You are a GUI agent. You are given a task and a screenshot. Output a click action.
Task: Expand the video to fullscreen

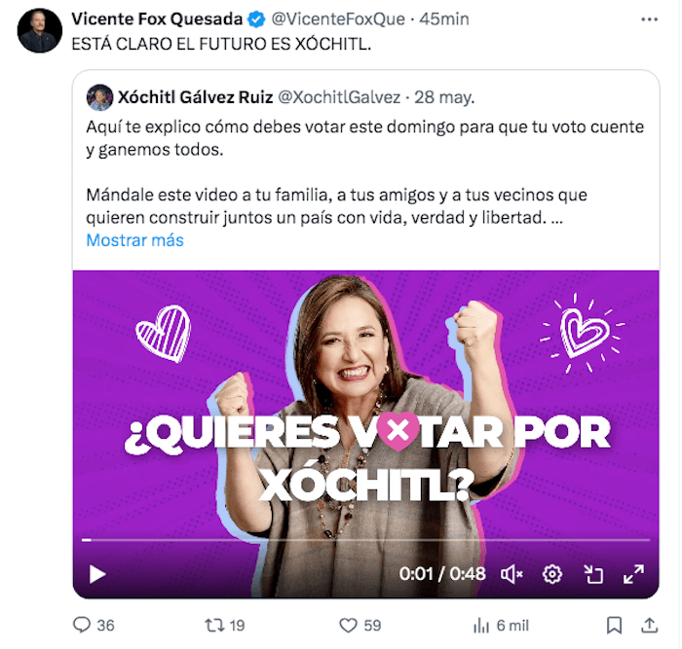(633, 574)
